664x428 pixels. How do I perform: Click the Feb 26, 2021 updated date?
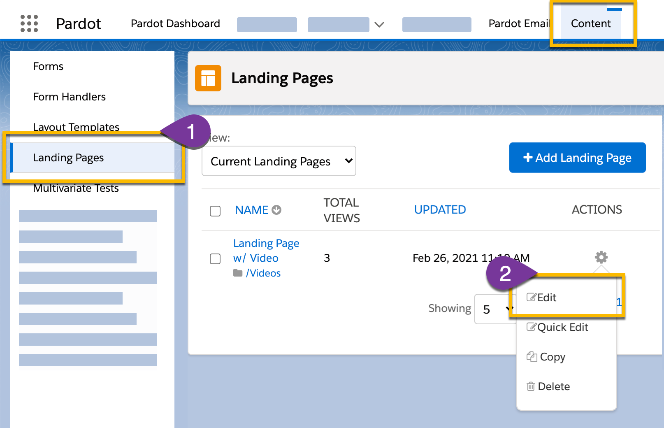471,258
